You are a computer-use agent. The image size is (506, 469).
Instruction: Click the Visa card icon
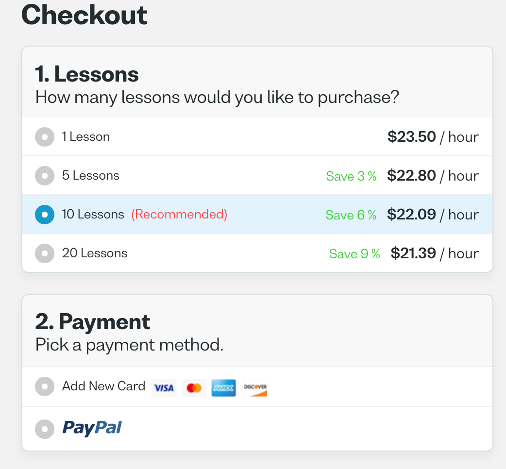pyautogui.click(x=164, y=388)
